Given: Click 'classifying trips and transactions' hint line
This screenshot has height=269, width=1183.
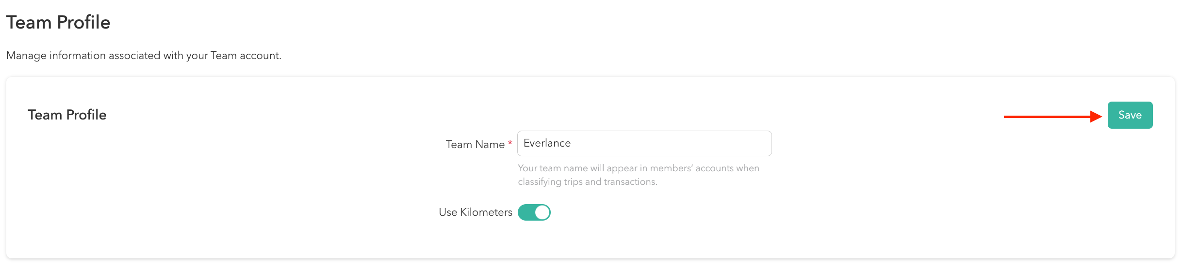Looking at the screenshot, I should [x=587, y=182].
